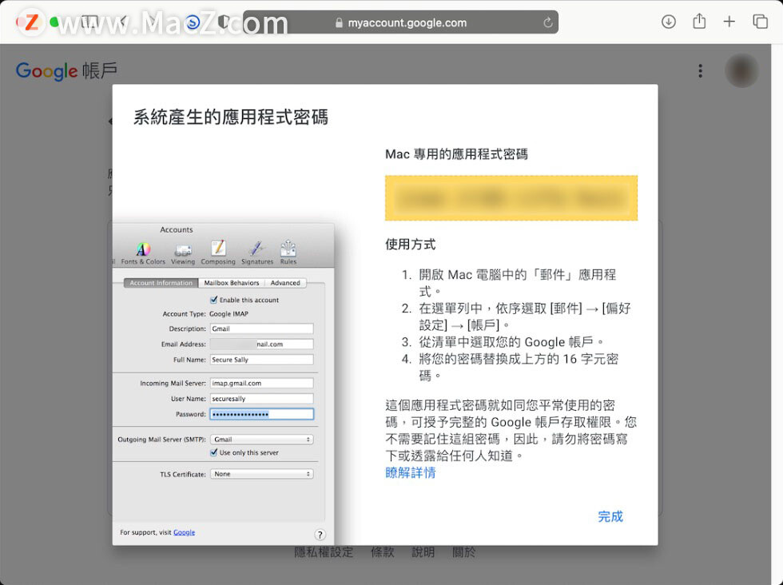The image size is (783, 585).
Task: Show the tab overview icon
Action: (760, 22)
